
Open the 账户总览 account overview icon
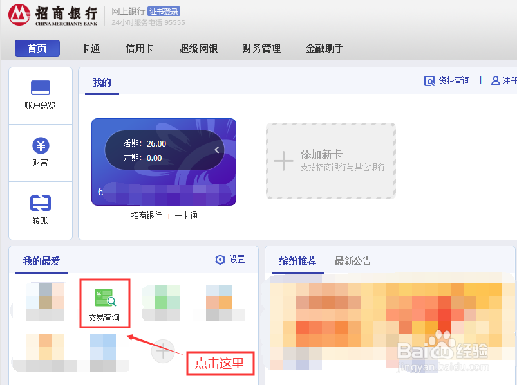point(40,87)
